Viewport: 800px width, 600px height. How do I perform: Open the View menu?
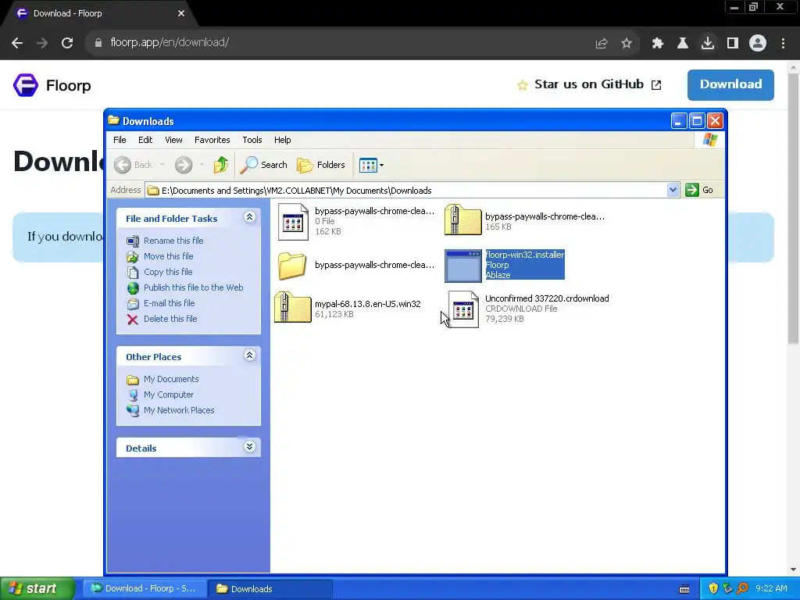pyautogui.click(x=173, y=140)
